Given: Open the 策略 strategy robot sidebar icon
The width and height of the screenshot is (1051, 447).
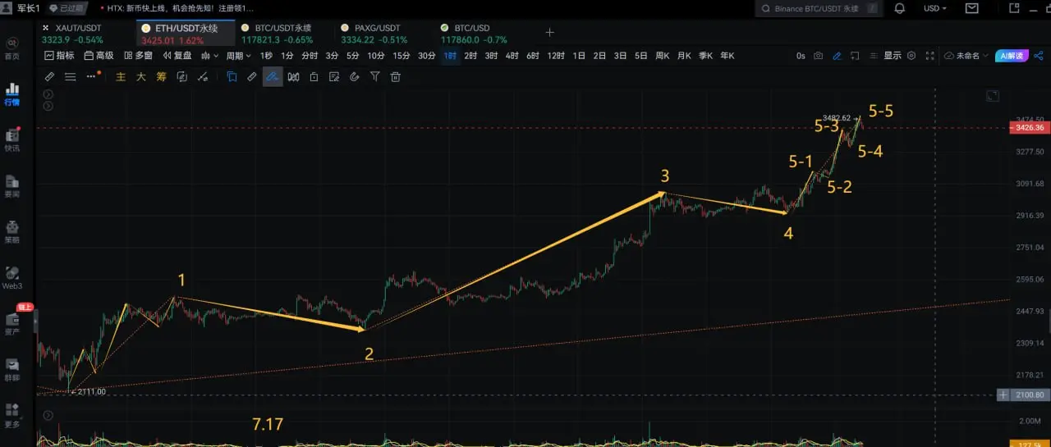Looking at the screenshot, I should [x=11, y=232].
